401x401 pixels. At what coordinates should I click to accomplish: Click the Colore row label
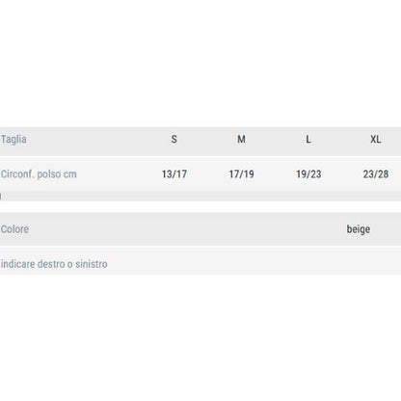14,229
